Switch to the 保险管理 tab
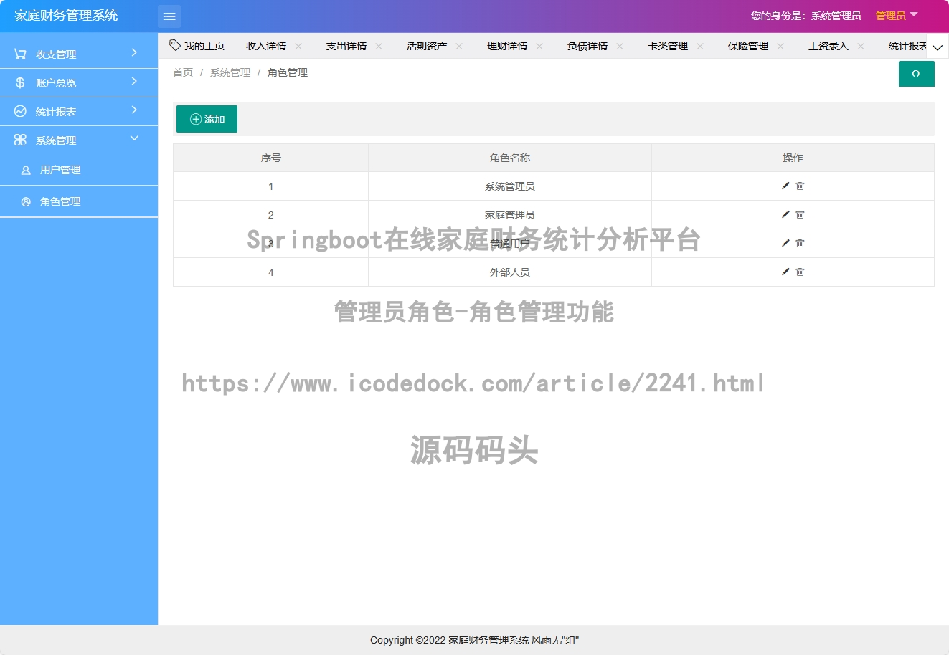This screenshot has width=949, height=655. 748,46
